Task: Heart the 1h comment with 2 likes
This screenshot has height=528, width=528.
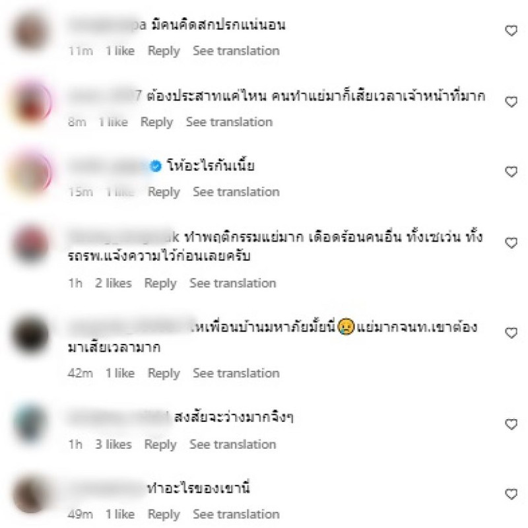Action: (x=511, y=243)
